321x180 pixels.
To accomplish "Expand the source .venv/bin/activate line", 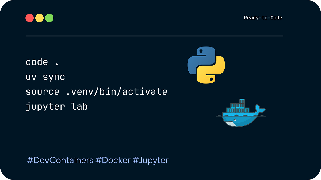I will pyautogui.click(x=96, y=91).
